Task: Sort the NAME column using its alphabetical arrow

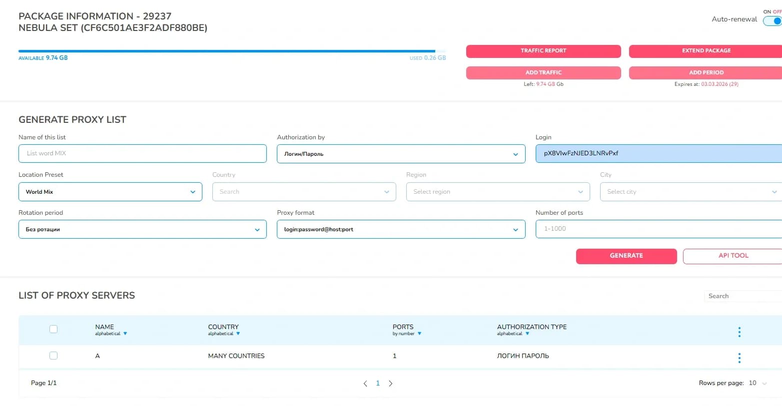Action: (x=125, y=333)
